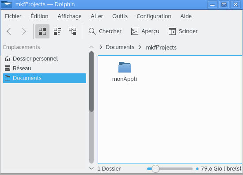243x175 pixels.
Task: Select Dossier personnel in Emplacements
Action: (45, 59)
